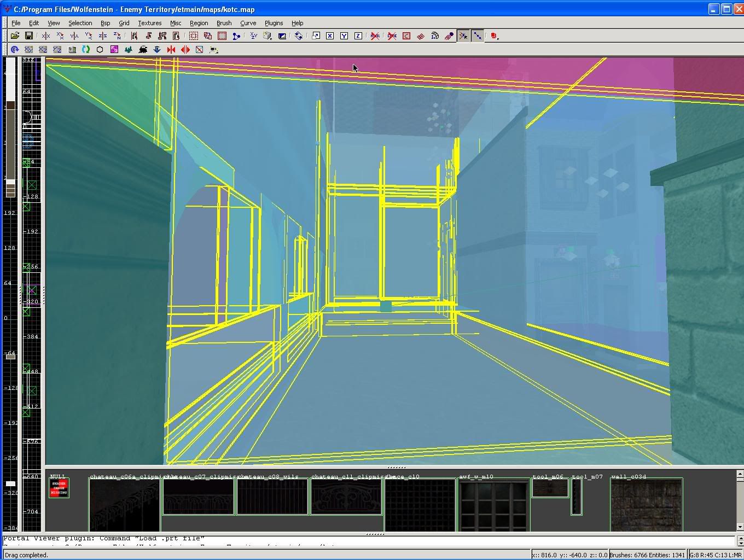Image resolution: width=744 pixels, height=560 pixels.
Task: Click the Patch Bend mode icon
Action: 435,36
